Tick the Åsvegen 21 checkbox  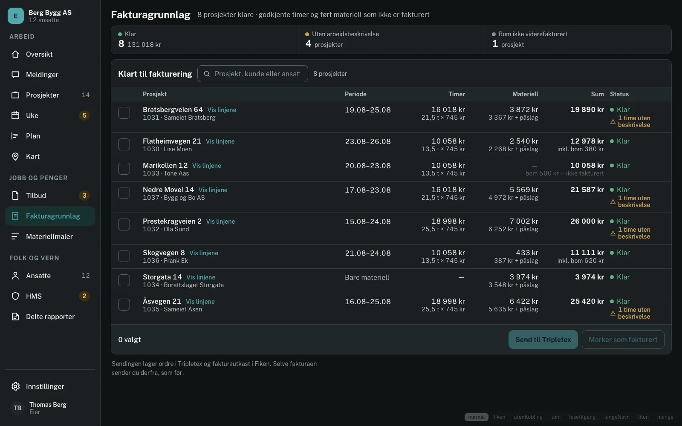[124, 305]
